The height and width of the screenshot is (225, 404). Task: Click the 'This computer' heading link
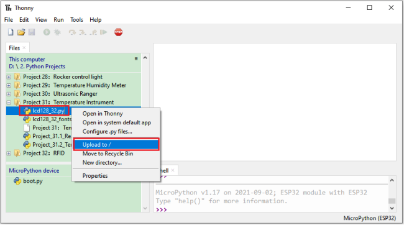pos(27,60)
